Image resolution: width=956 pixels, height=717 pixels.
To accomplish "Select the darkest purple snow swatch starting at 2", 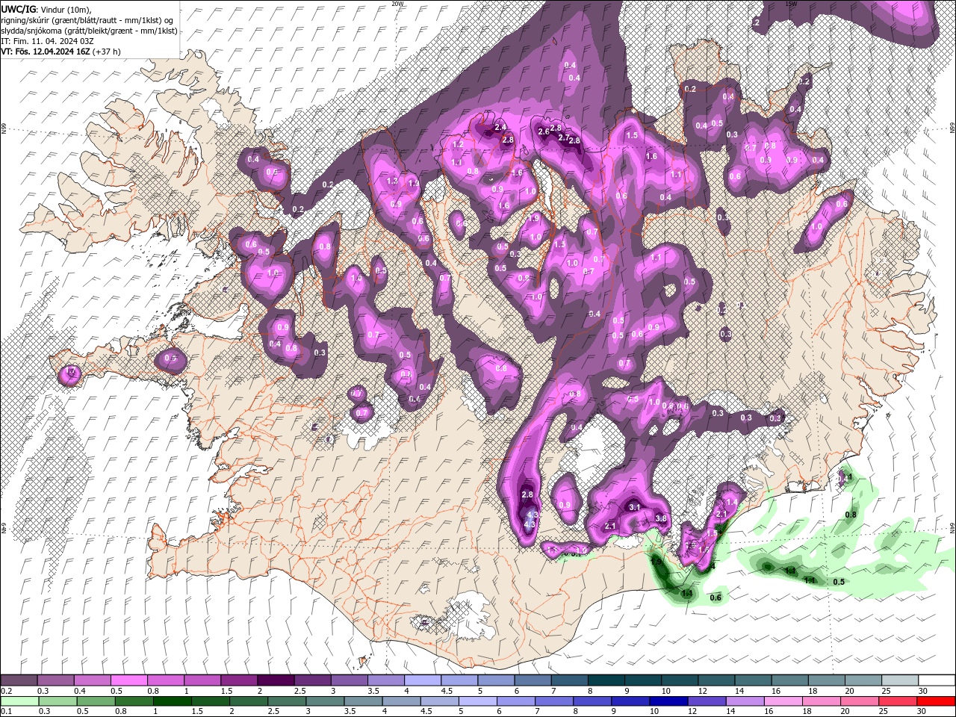I will click(275, 680).
